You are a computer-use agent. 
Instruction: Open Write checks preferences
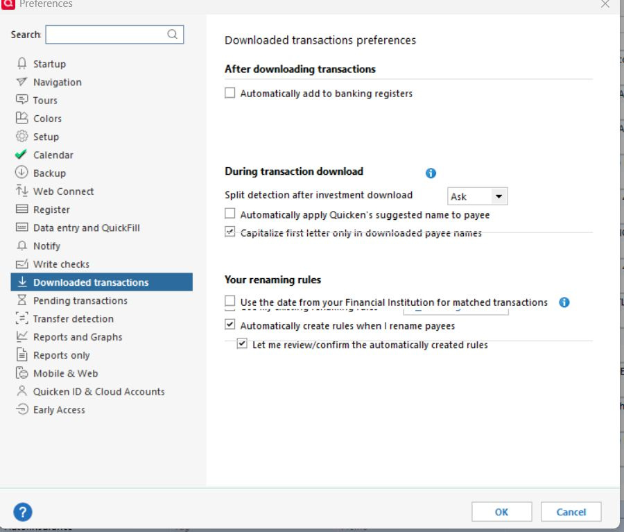coord(61,264)
